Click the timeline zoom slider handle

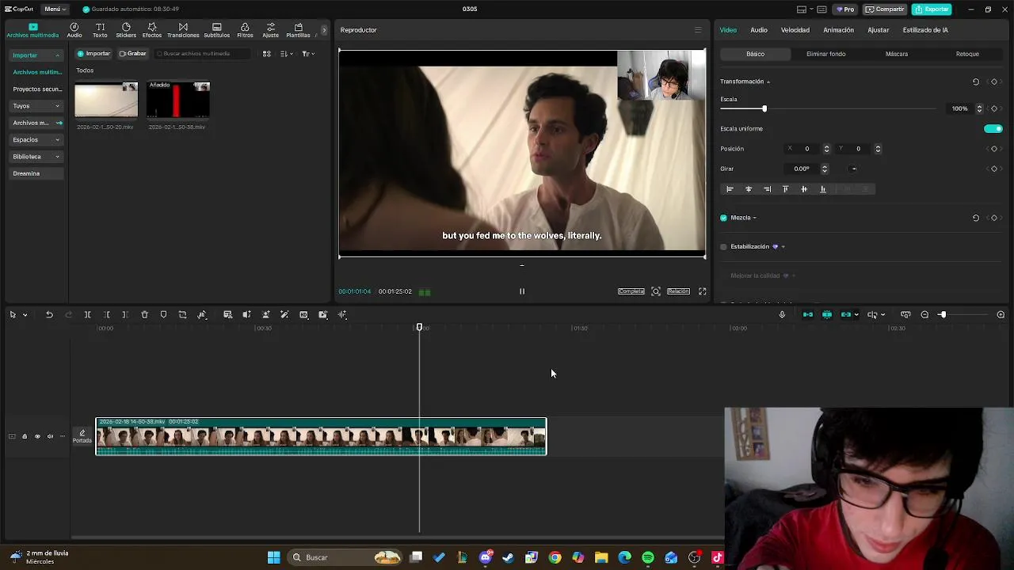(942, 315)
